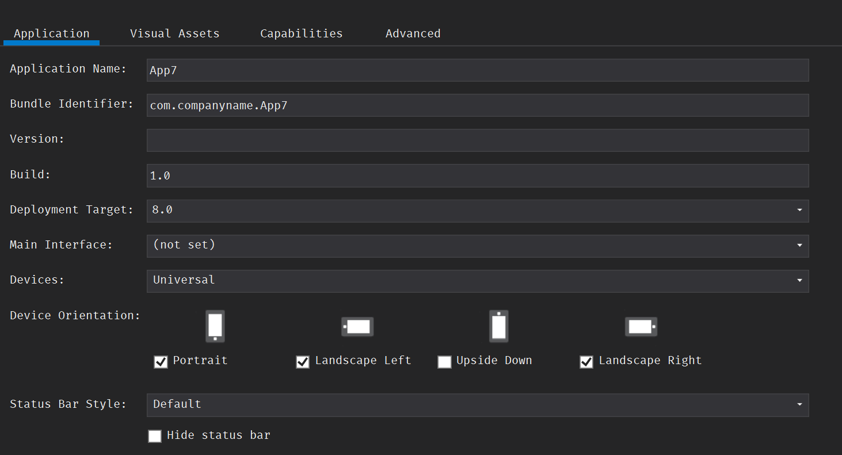Switch to the Visual Assets tab
The image size is (842, 455).
click(x=174, y=33)
